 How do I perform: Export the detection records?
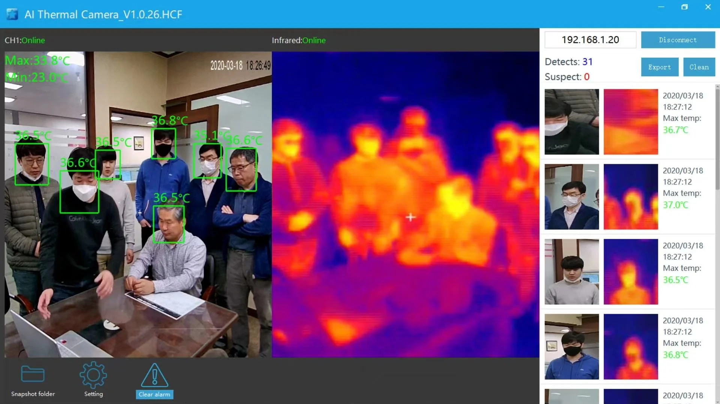[x=660, y=67]
